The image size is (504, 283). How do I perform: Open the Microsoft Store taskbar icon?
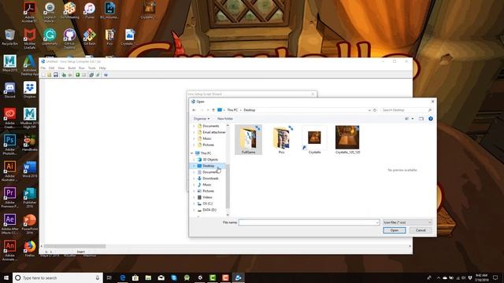point(135,277)
